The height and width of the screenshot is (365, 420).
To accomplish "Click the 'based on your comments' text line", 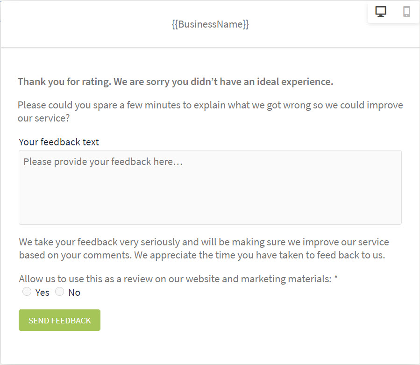I will click(202, 255).
